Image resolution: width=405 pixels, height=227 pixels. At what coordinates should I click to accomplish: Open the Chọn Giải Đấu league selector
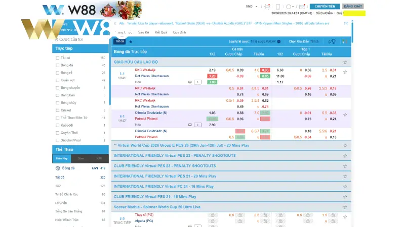tap(303, 41)
